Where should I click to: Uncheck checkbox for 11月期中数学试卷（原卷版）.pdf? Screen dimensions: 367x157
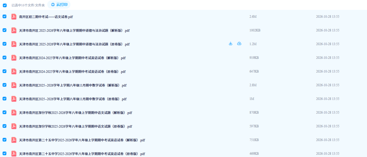pos(4,98)
